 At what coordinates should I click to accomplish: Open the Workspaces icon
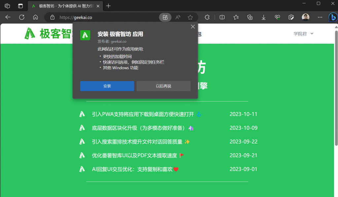coord(7,6)
